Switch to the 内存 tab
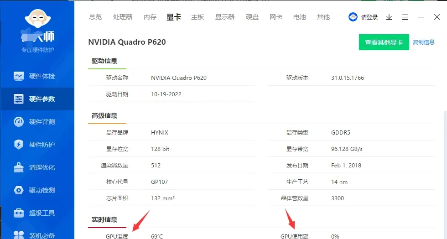447x239 pixels. pyautogui.click(x=150, y=17)
